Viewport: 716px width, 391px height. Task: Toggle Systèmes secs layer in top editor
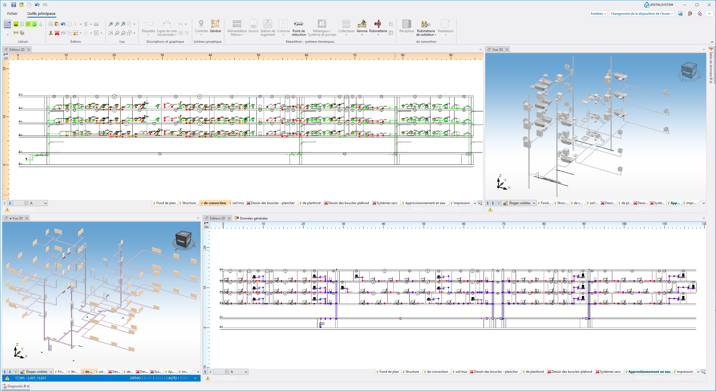387,203
